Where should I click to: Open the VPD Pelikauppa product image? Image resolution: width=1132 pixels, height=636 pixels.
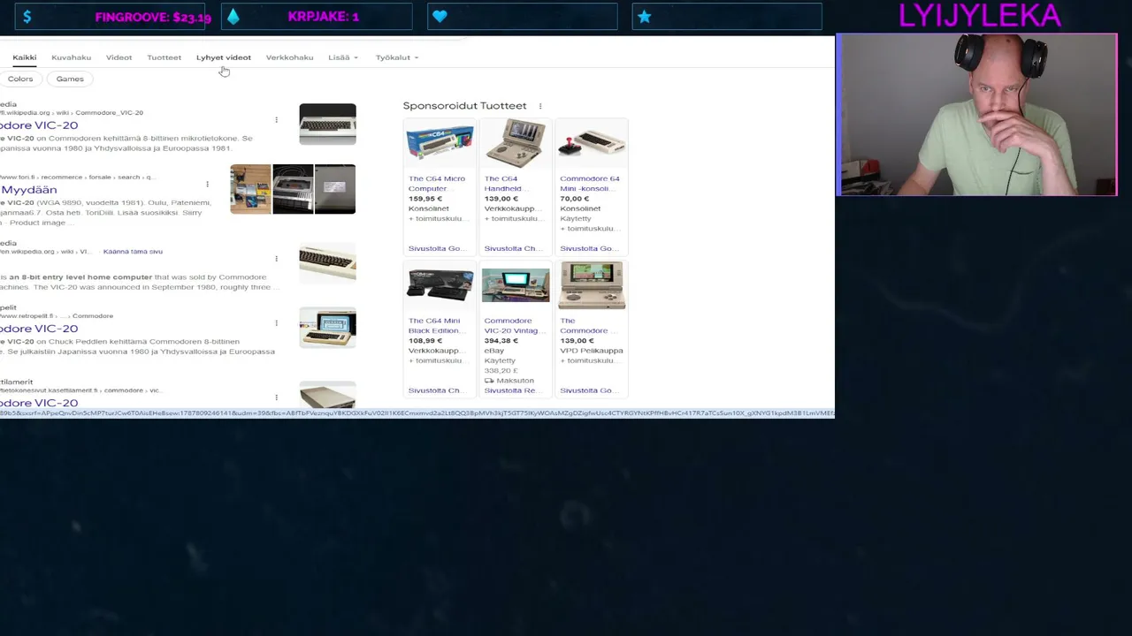pyautogui.click(x=592, y=284)
